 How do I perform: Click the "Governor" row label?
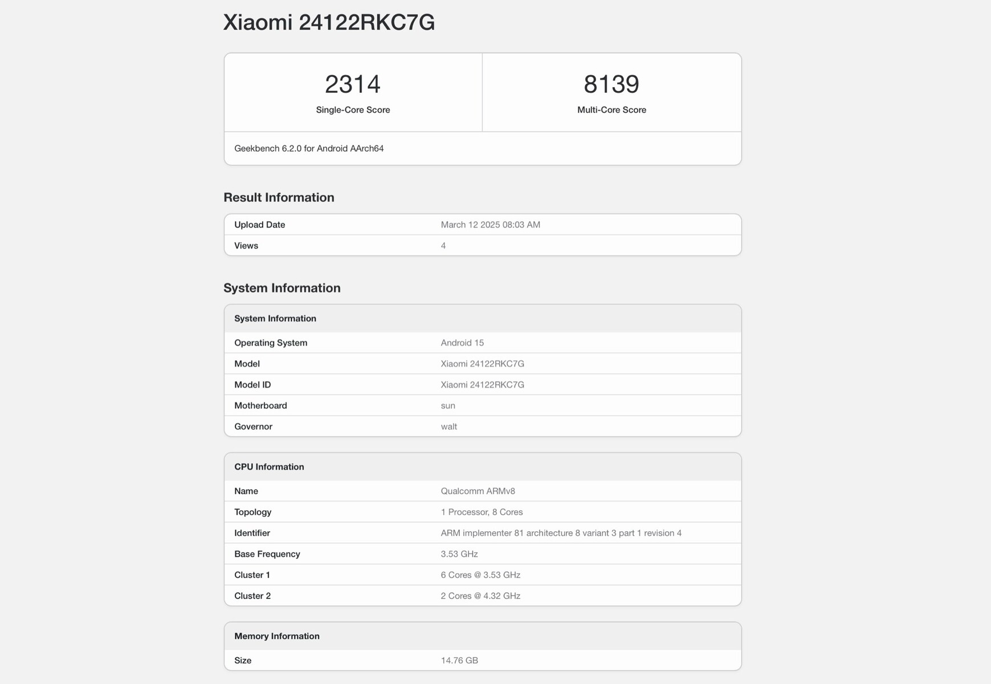pyautogui.click(x=253, y=427)
